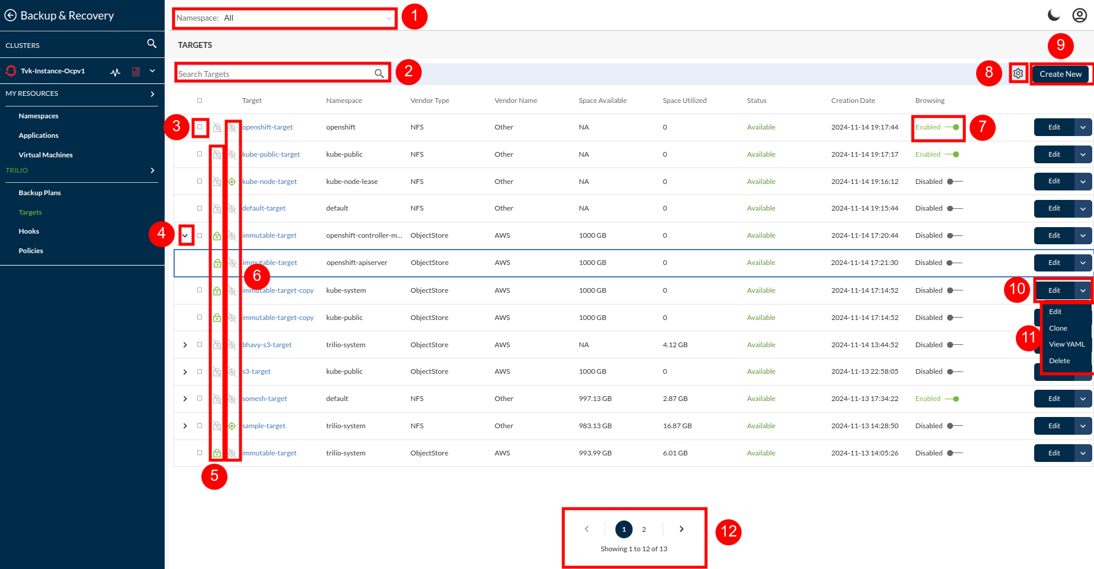The image size is (1094, 569).
Task: Open the user profile icon
Action: [x=1079, y=15]
